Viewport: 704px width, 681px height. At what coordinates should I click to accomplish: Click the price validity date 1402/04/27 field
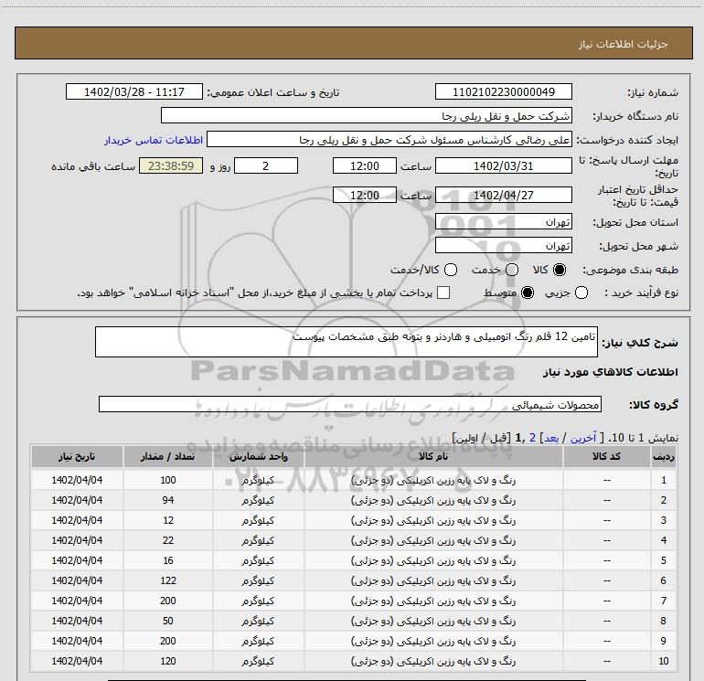pos(503,195)
